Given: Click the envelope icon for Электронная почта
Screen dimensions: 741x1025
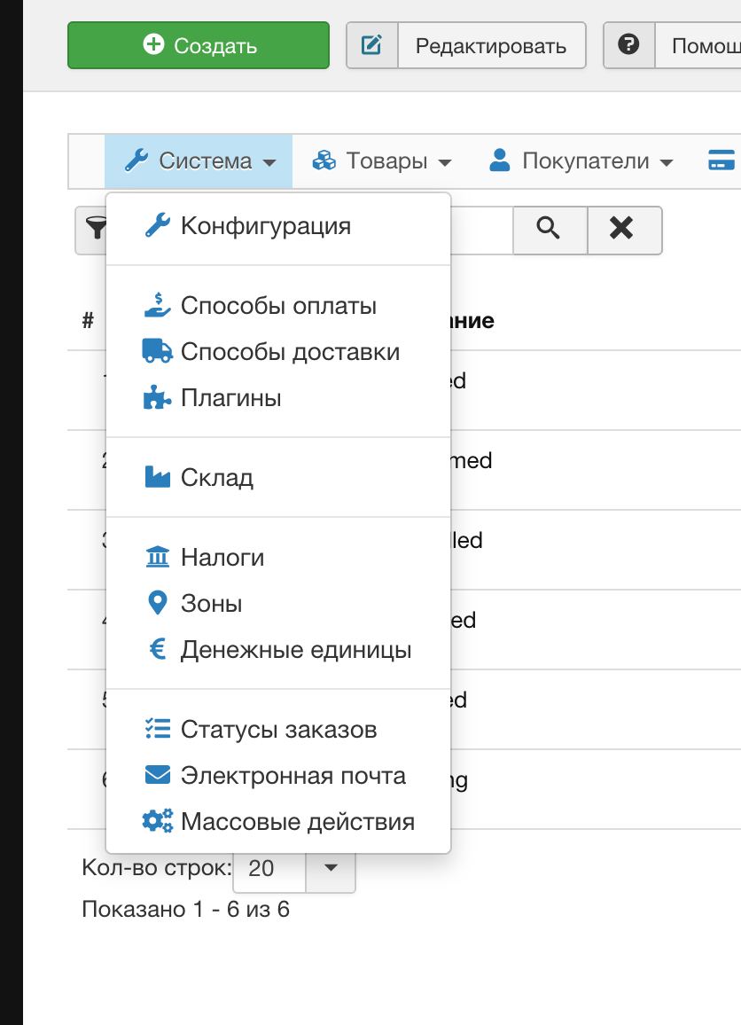Looking at the screenshot, I should coord(157,776).
